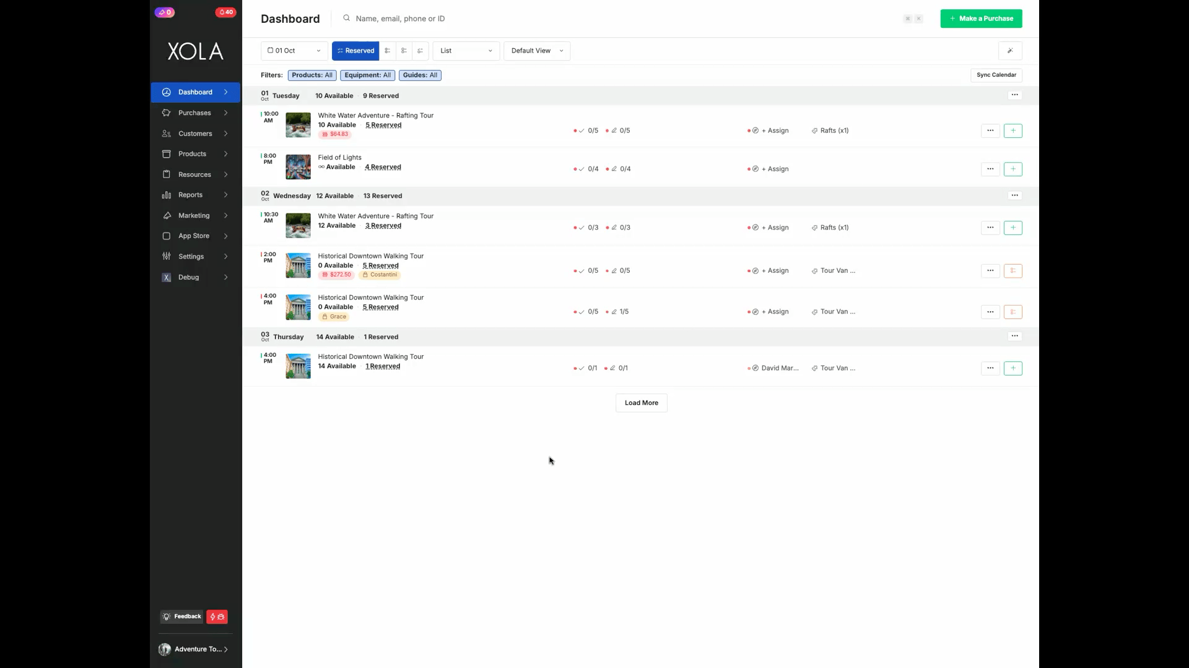Open the Default View dropdown
The height and width of the screenshot is (668, 1189).
[537, 51]
